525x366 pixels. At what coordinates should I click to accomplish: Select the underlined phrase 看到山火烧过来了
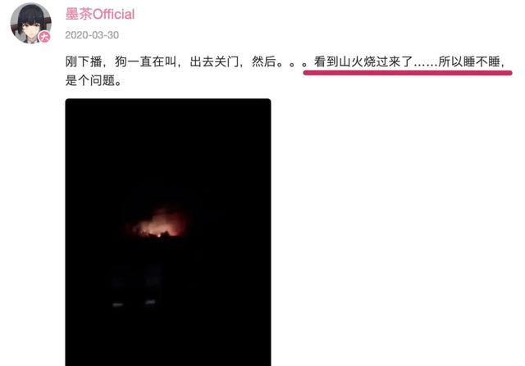click(363, 62)
